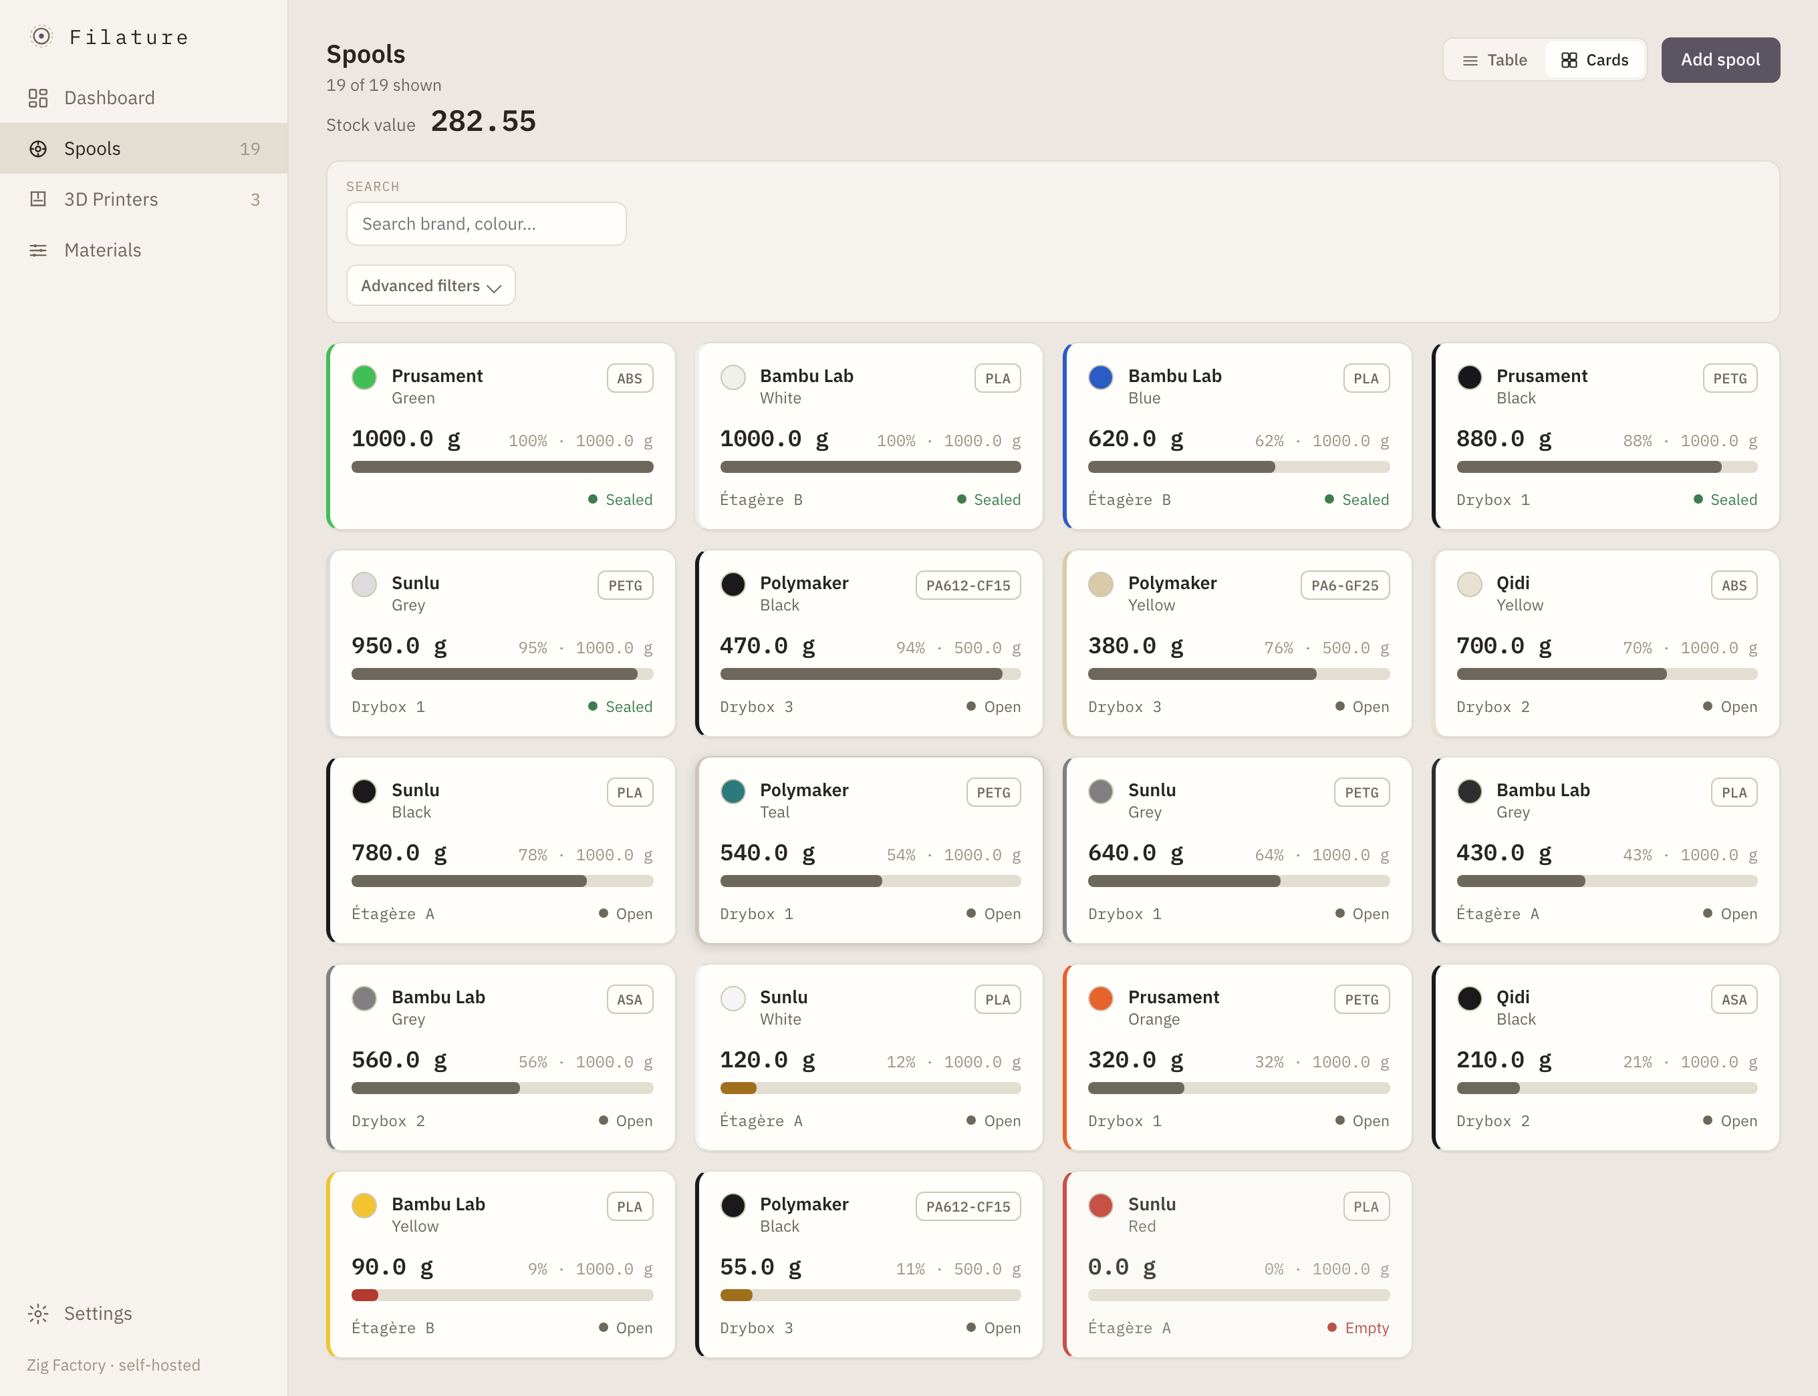Click the Table view list icon

[x=1470, y=61]
